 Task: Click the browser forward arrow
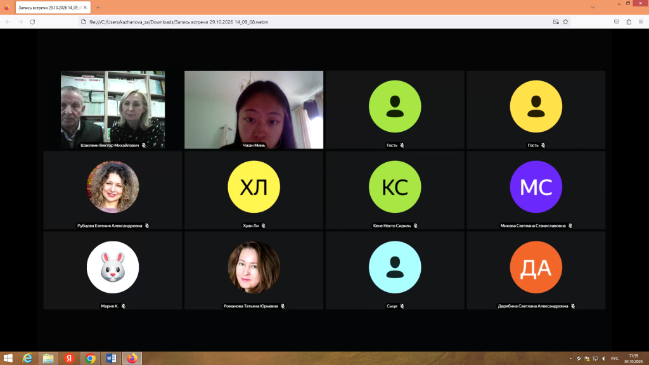point(20,22)
